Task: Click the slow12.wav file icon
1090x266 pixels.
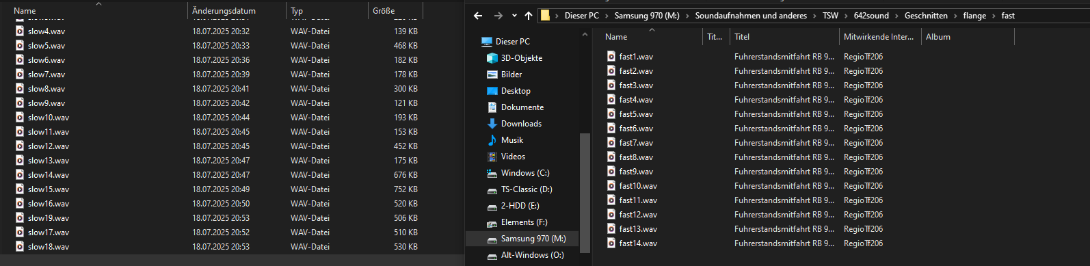Action: (20, 146)
